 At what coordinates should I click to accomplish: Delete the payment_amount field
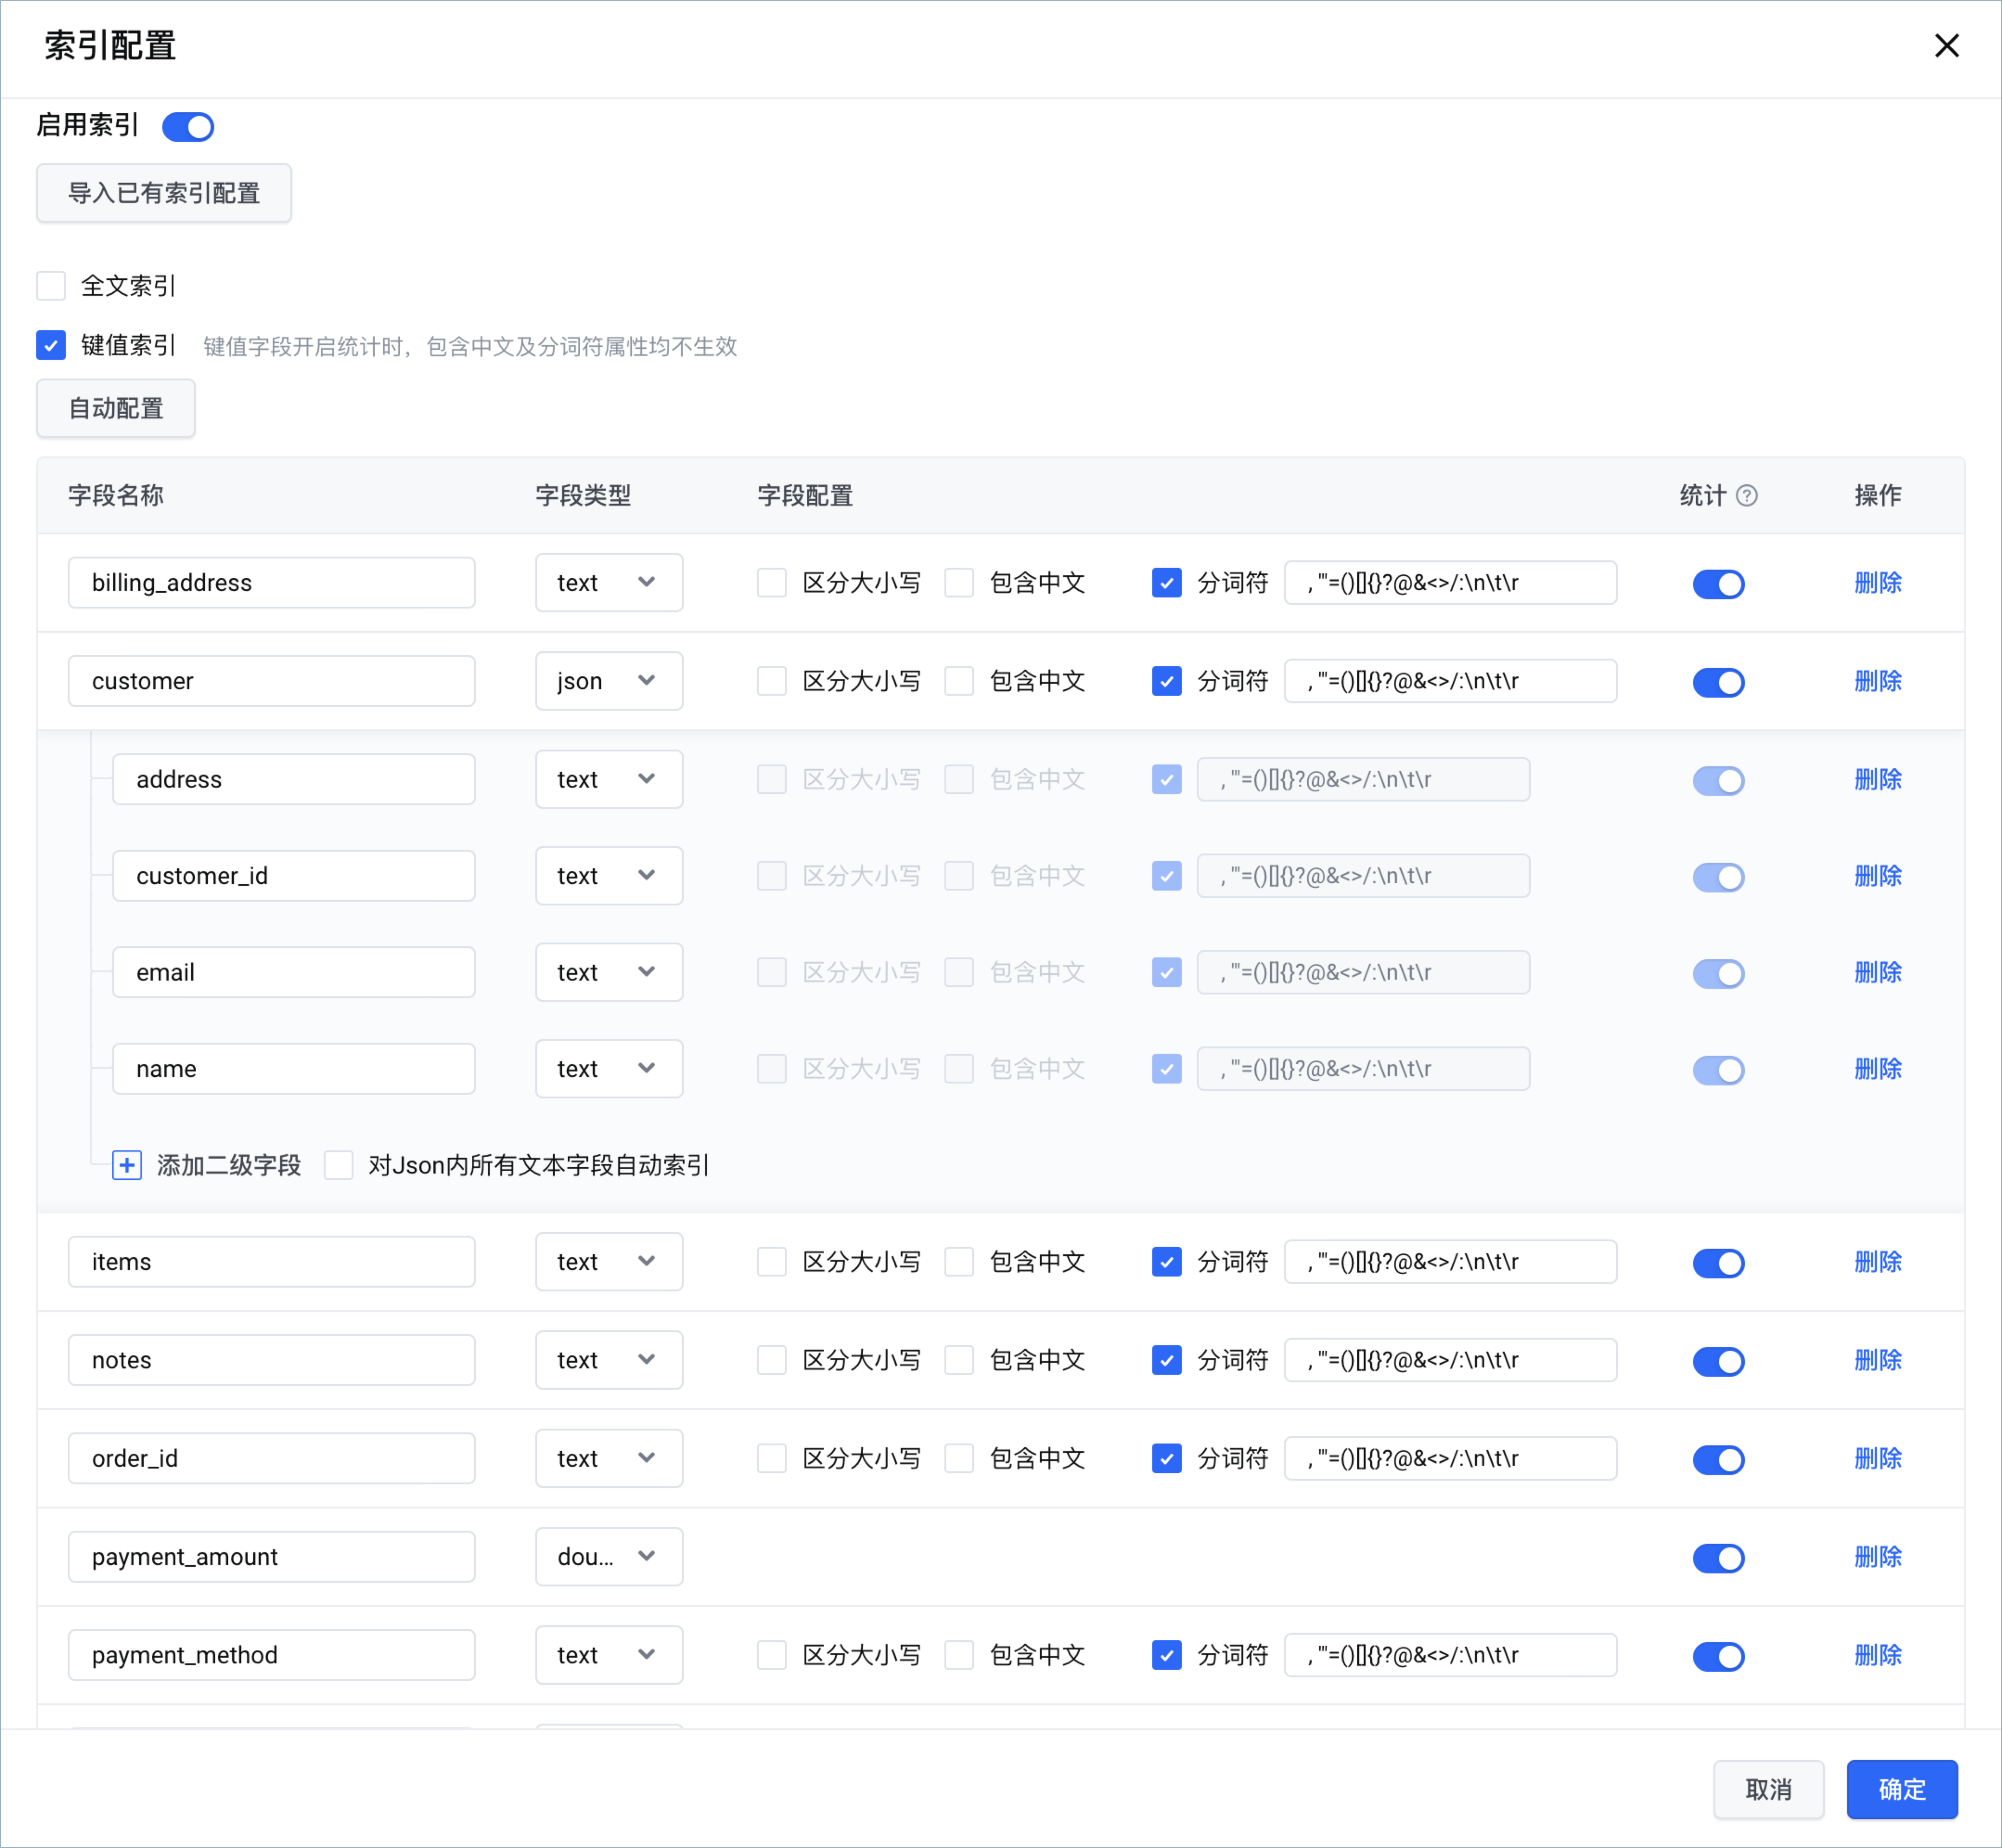pos(1878,1557)
